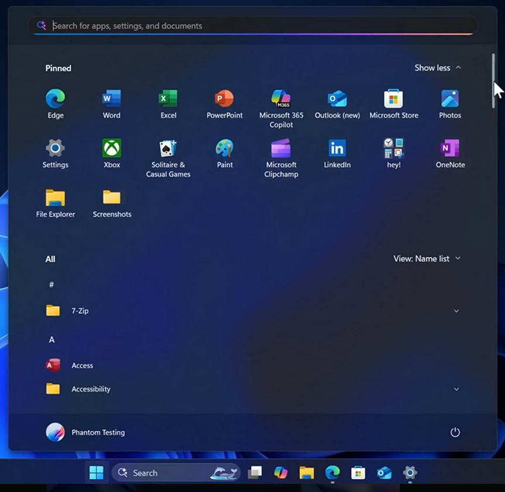The width and height of the screenshot is (505, 492).
Task: Open the Edge pinned app
Action: pos(56,104)
